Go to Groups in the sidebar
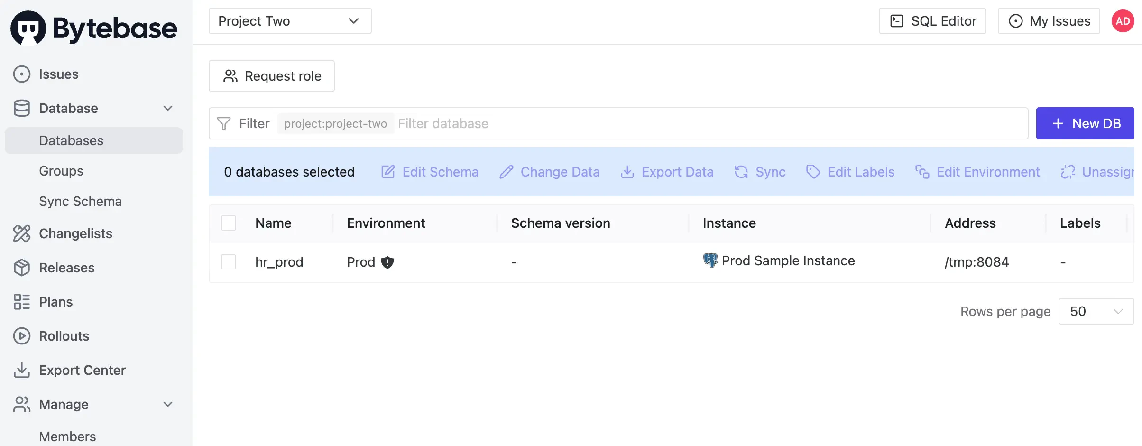1142x446 pixels. point(61,171)
